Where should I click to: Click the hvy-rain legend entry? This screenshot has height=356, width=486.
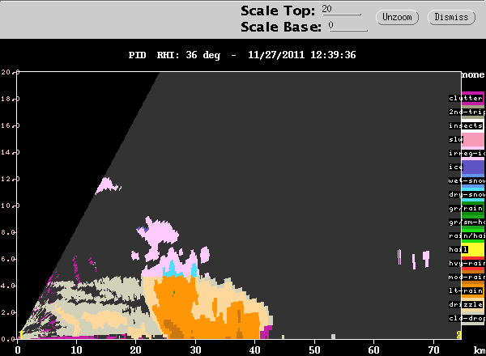(x=467, y=263)
